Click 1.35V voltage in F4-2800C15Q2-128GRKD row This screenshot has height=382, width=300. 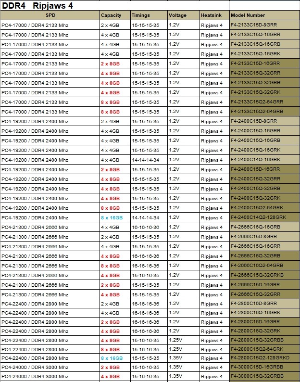click(x=175, y=358)
